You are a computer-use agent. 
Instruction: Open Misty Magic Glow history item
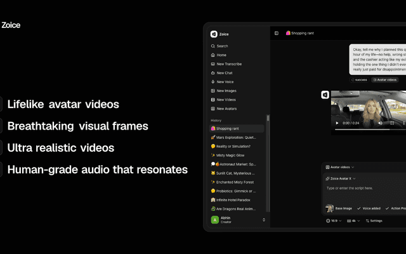click(228, 155)
